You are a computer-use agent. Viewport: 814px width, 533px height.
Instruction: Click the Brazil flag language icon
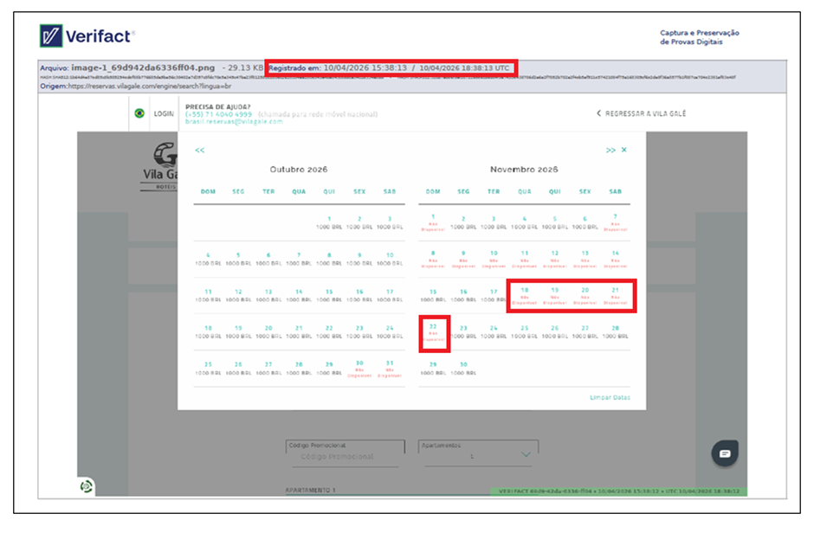(x=139, y=113)
